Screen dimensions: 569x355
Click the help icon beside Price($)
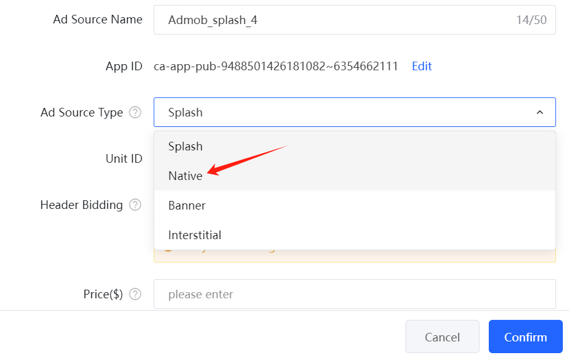(x=135, y=295)
